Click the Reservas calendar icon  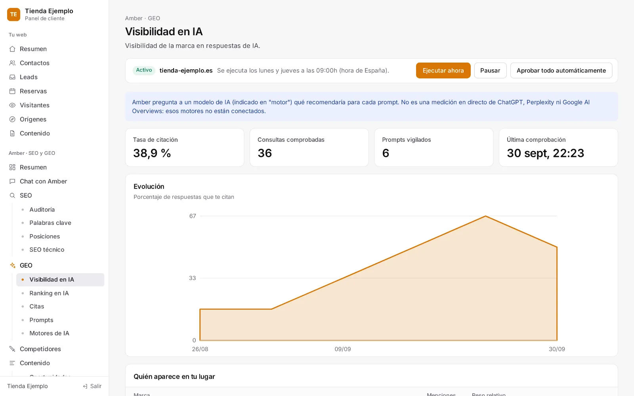pyautogui.click(x=12, y=91)
